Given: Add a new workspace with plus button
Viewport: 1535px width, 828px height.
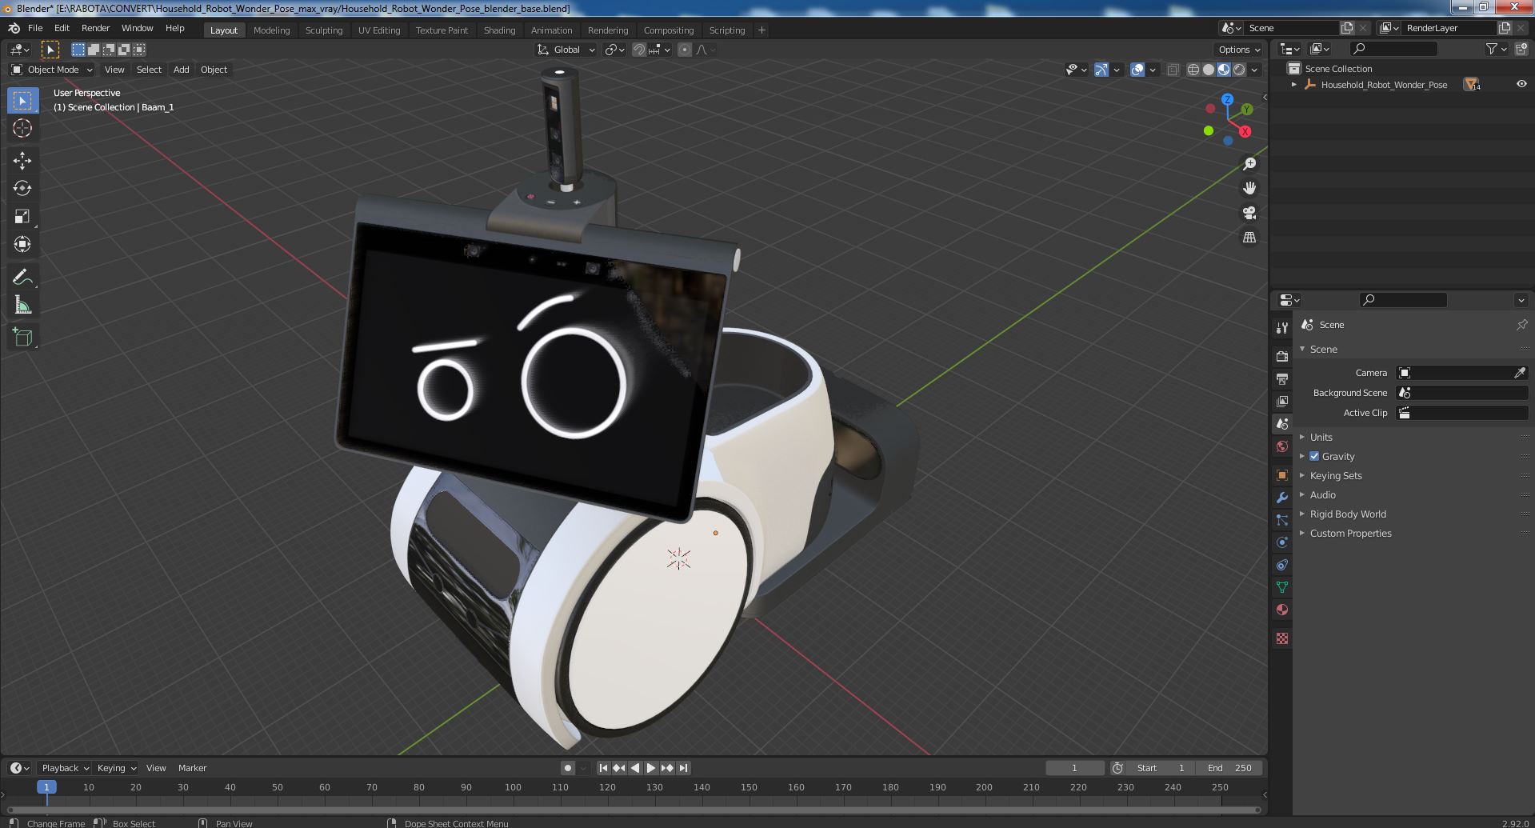Looking at the screenshot, I should click(762, 30).
